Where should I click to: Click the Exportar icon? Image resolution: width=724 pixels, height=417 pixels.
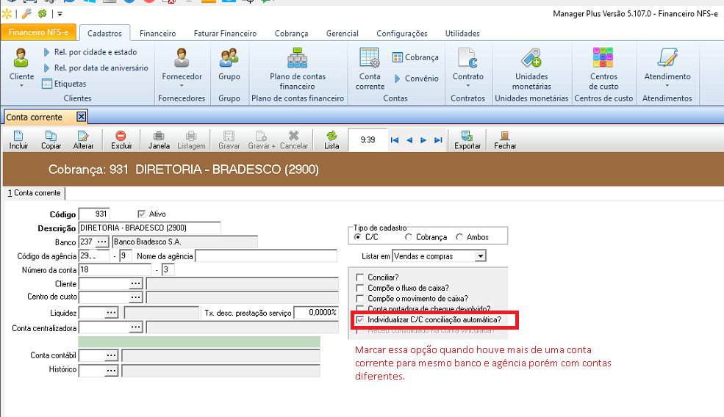click(467, 139)
